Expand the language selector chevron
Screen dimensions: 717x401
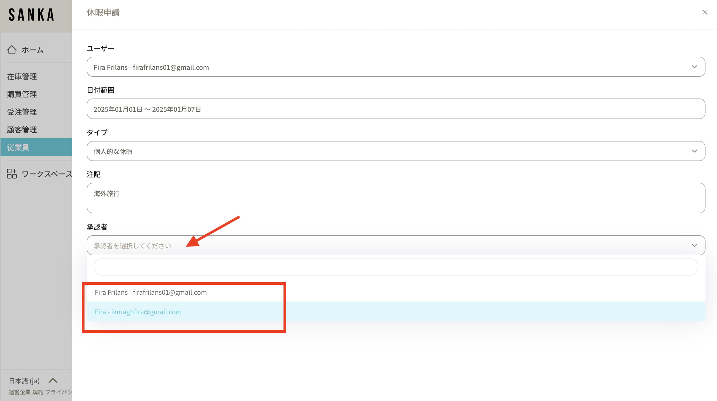click(x=53, y=380)
